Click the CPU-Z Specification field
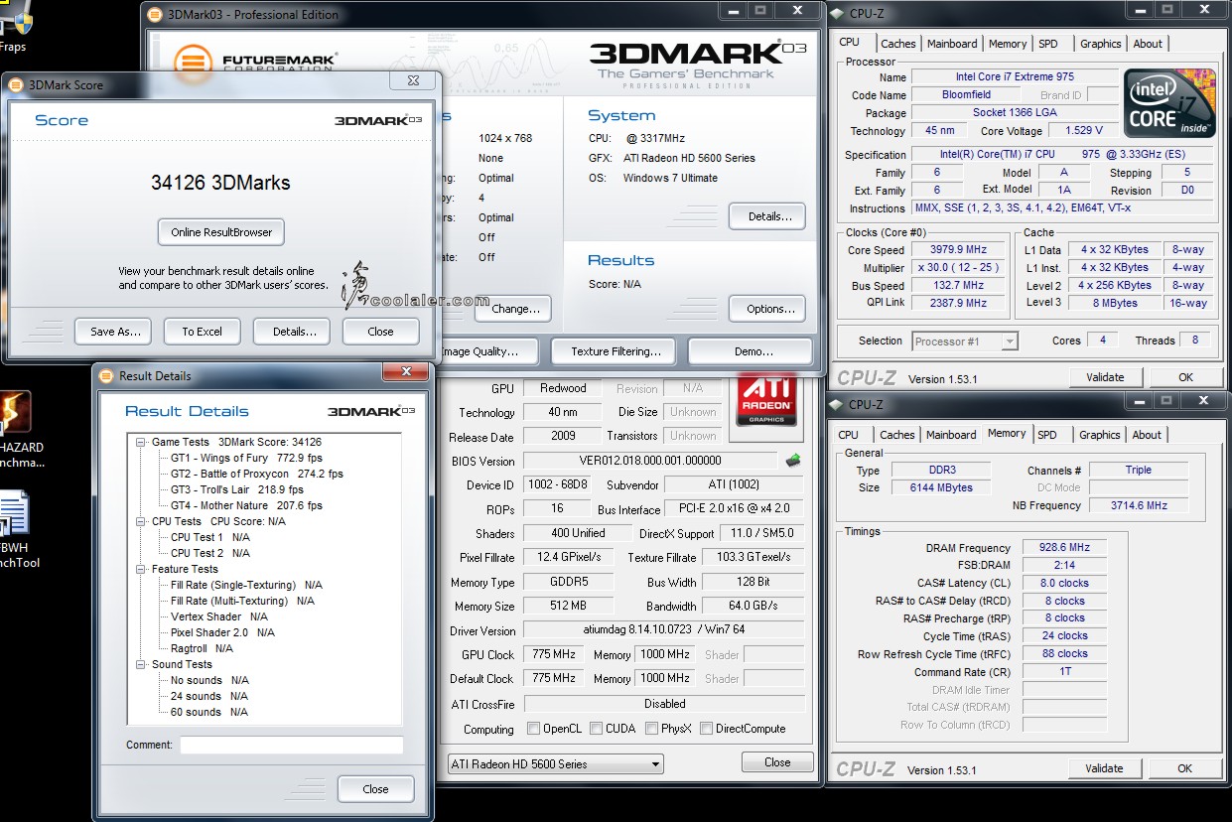1232x822 pixels. click(x=1062, y=155)
